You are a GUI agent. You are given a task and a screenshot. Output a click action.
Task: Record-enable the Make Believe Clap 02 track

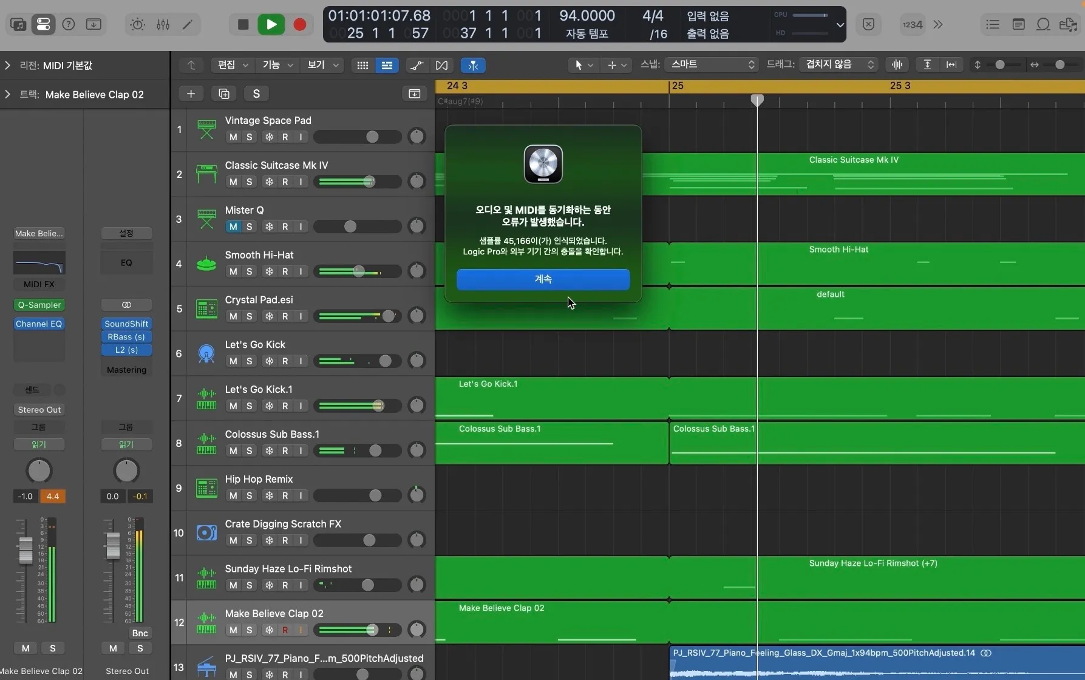point(285,630)
